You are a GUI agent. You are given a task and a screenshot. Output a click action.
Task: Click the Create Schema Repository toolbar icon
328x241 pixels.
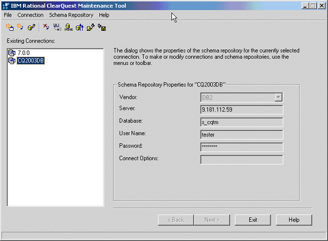click(x=10, y=27)
